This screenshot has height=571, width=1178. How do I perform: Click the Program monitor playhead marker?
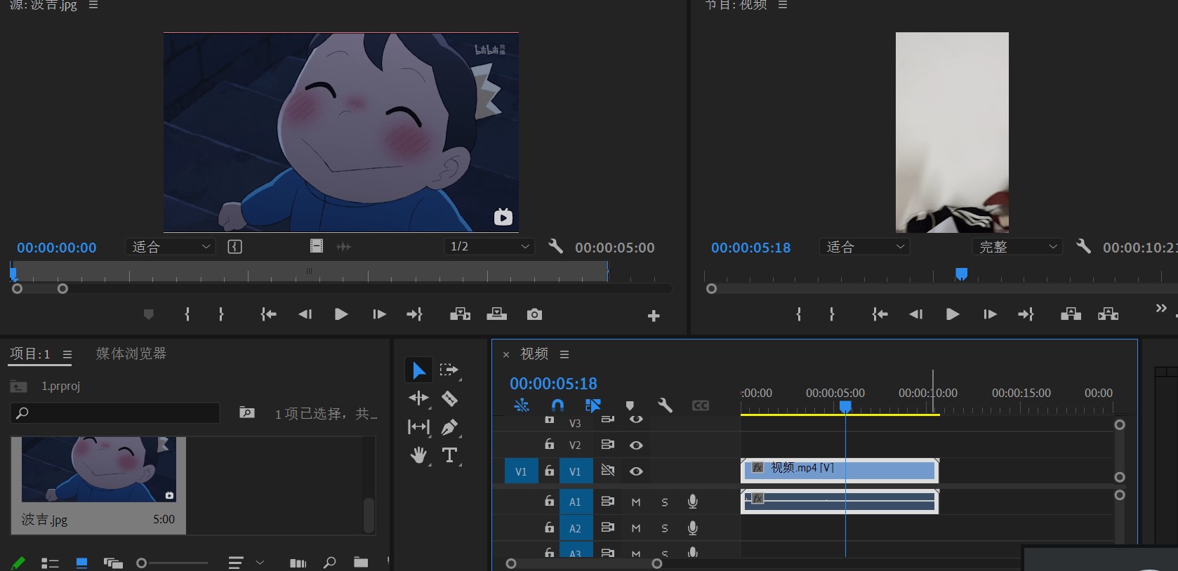pos(962,274)
